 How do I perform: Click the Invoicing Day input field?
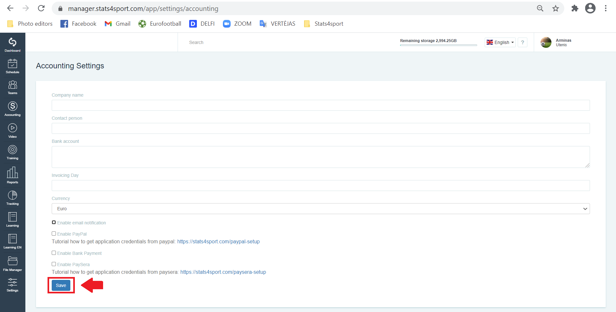(321, 186)
